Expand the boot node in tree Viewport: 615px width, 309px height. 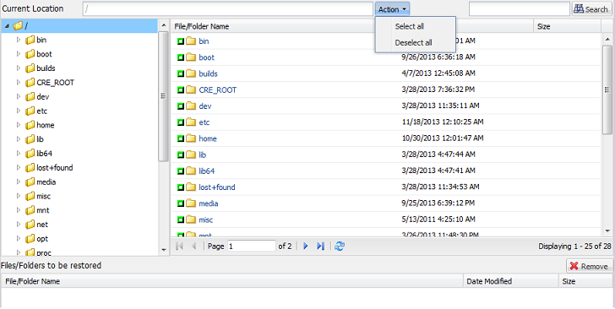click(x=19, y=54)
